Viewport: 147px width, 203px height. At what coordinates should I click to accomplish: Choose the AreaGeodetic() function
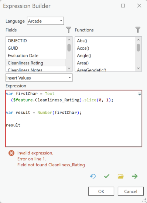[x=105, y=69]
